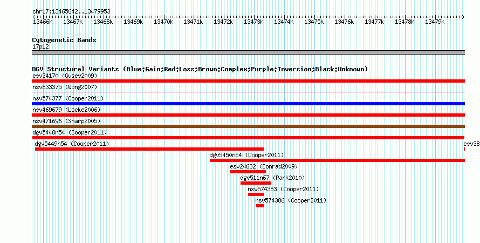Click the 13472k ruler tick label
480x243 pixels.
click(x=223, y=22)
